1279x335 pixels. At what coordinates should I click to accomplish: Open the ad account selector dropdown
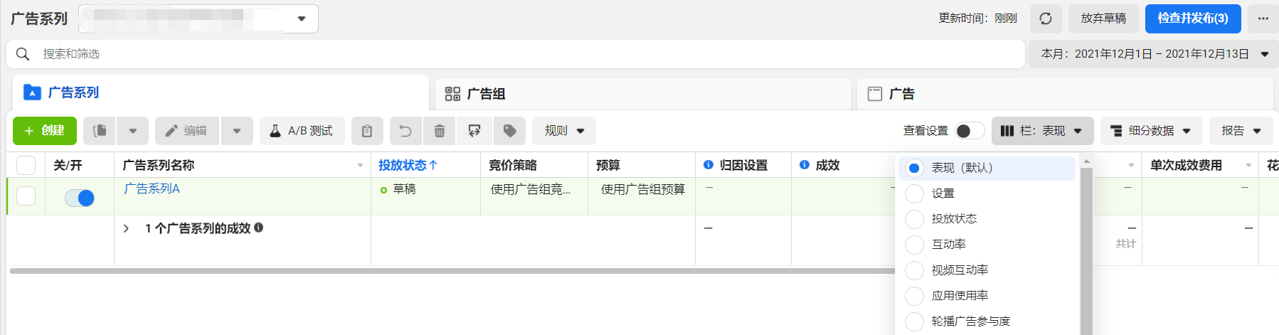click(198, 18)
